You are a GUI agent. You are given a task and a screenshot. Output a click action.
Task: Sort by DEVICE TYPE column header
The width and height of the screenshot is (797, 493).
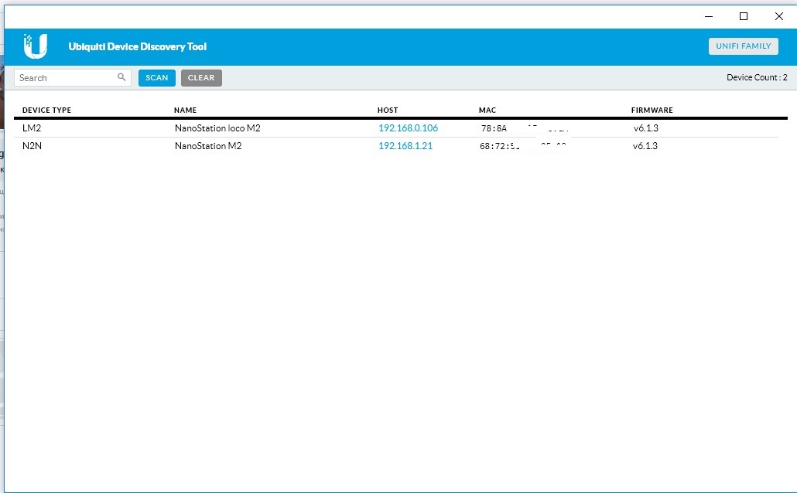pos(46,110)
